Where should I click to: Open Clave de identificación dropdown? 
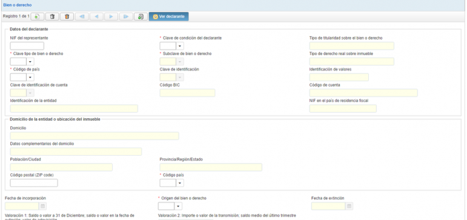click(180, 77)
